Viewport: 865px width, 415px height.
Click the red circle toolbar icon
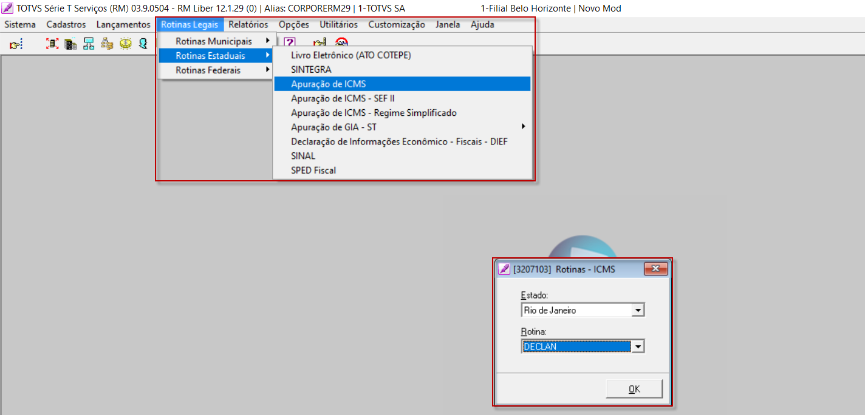point(342,42)
